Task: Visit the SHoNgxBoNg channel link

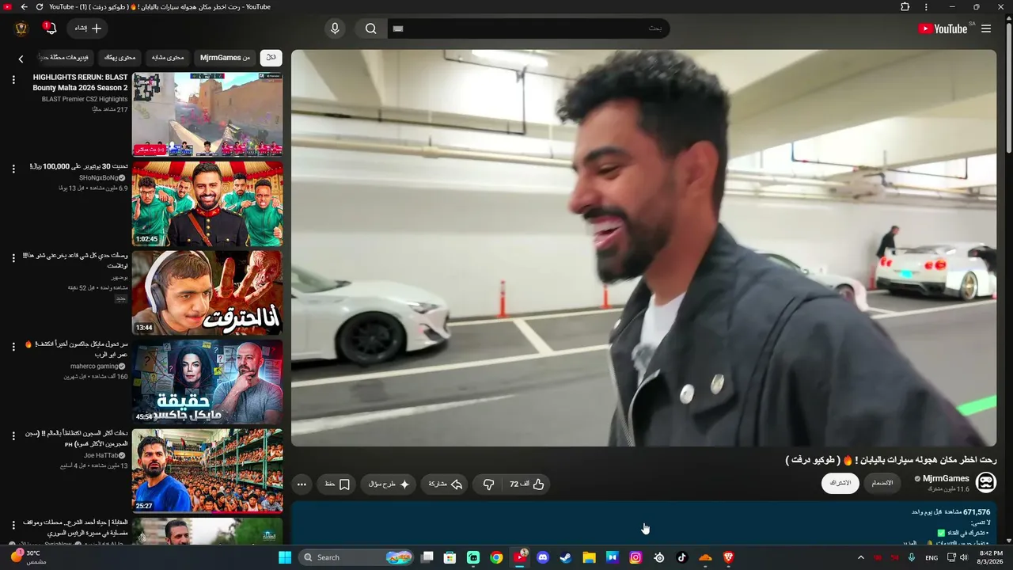Action: (x=99, y=178)
